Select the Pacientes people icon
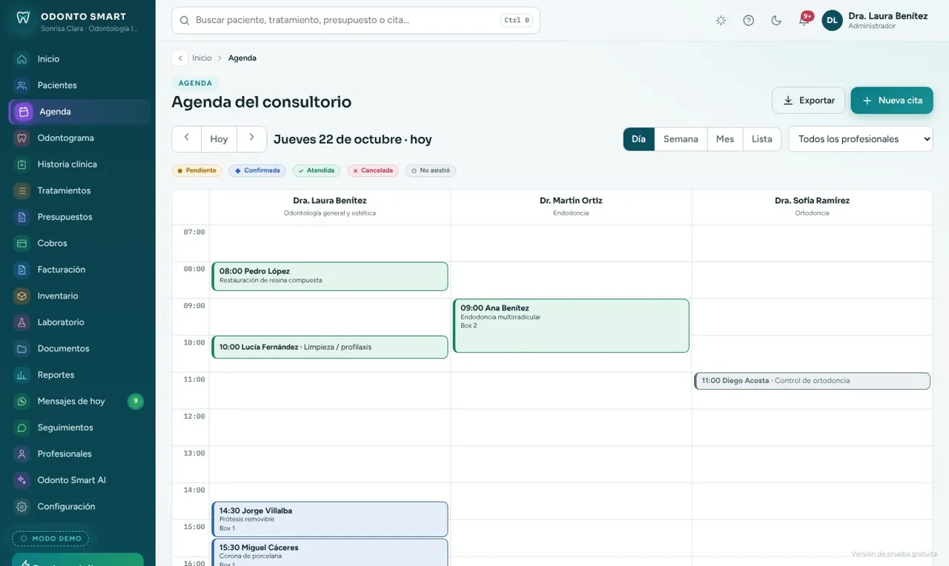This screenshot has width=949, height=566. (x=22, y=85)
